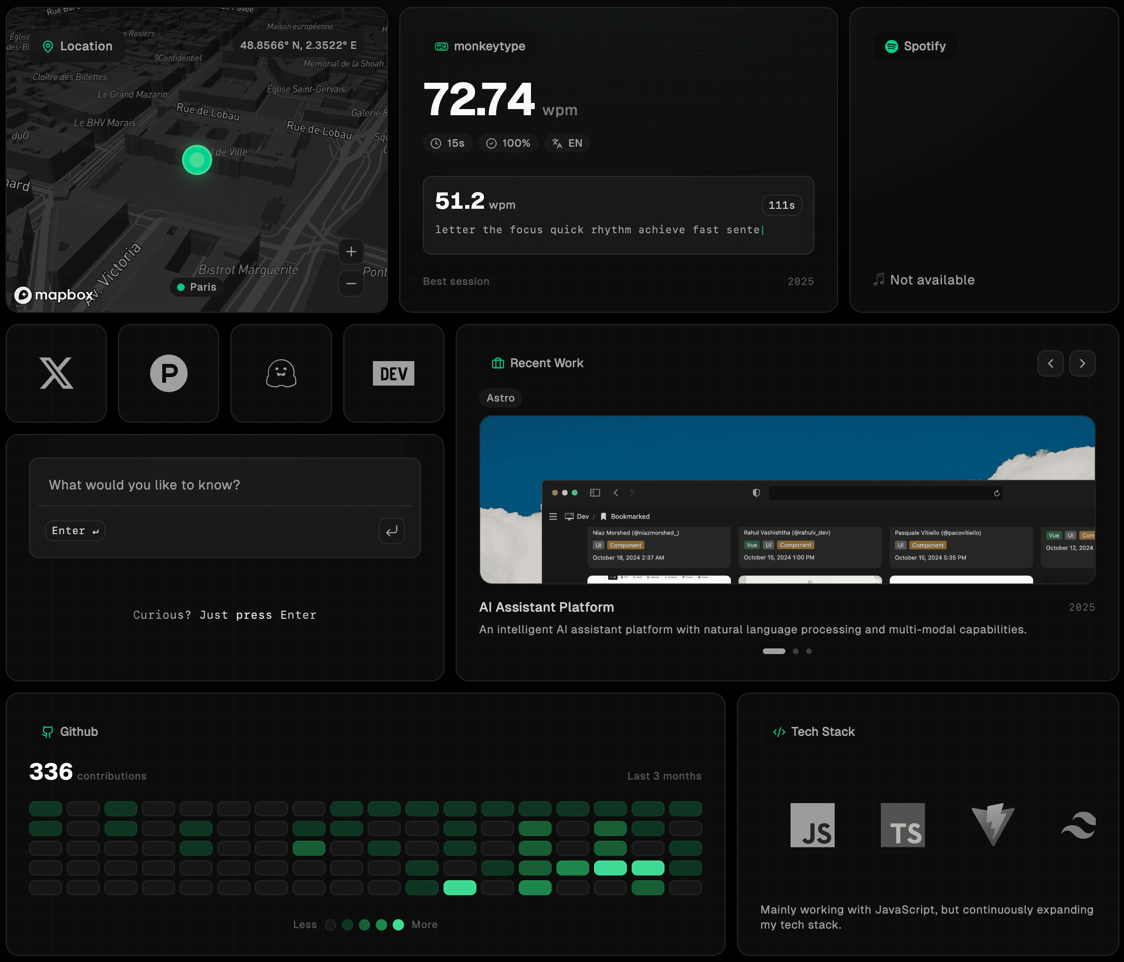Open the X (Twitter) profile icon
Screen dimensions: 1124x962
click(56, 372)
